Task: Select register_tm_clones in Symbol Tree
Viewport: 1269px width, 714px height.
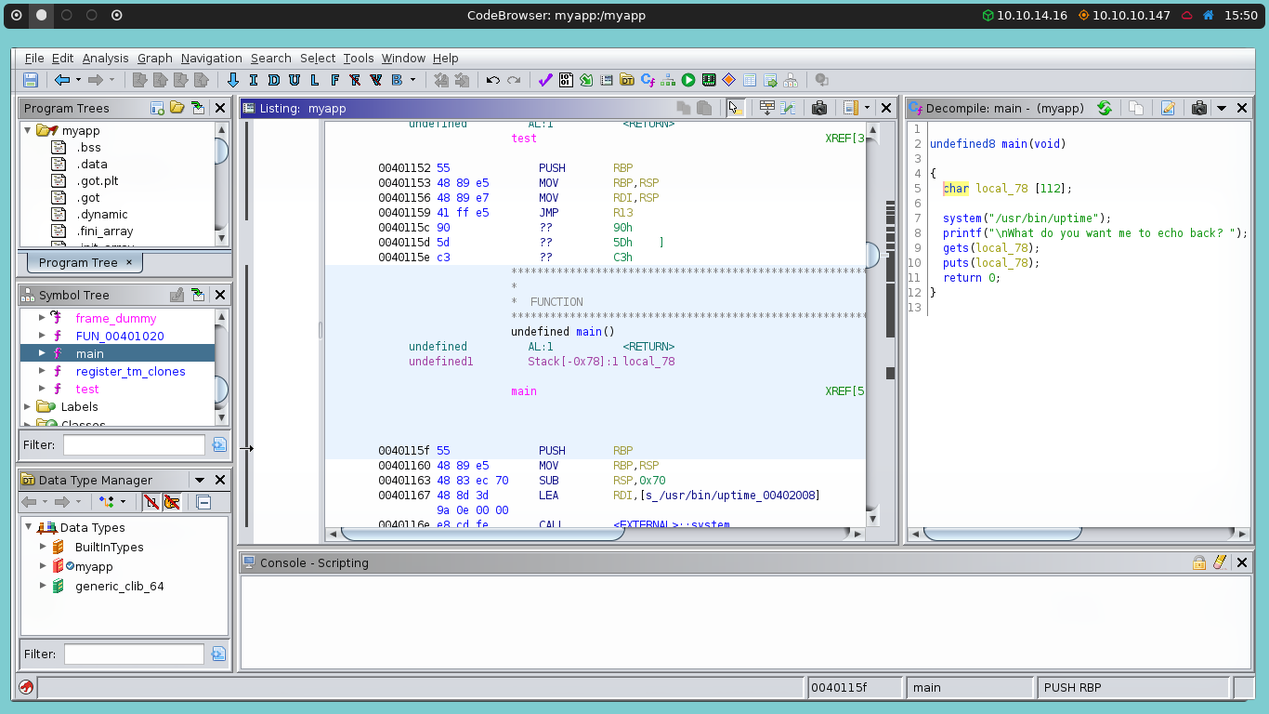Action: [130, 371]
